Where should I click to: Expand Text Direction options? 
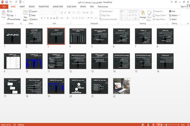106,11
